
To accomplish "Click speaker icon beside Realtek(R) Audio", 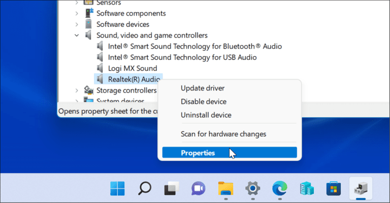I will click(x=100, y=79).
